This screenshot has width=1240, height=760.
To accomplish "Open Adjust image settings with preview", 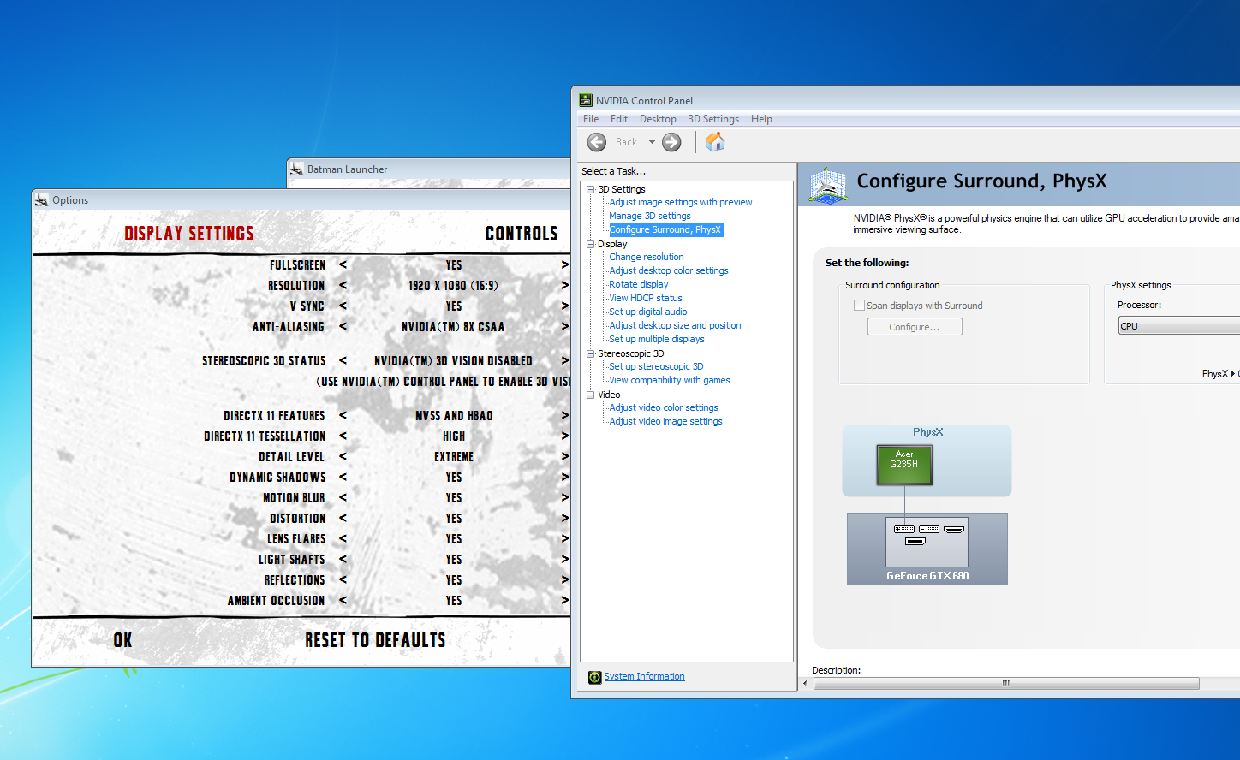I will coord(681,202).
